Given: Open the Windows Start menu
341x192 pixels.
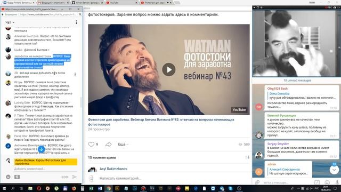Looking at the screenshot, I should click(x=4, y=188).
